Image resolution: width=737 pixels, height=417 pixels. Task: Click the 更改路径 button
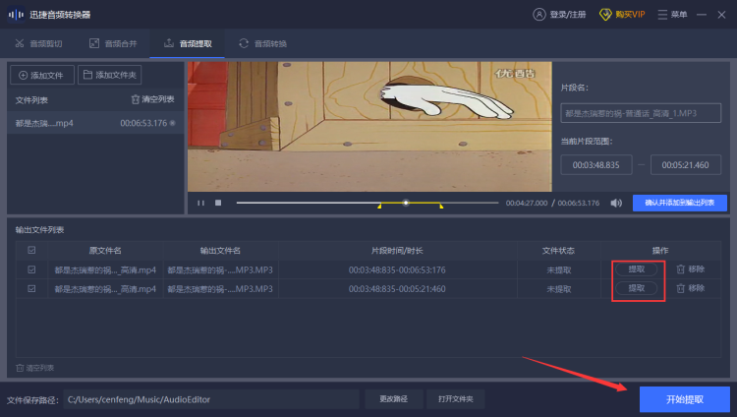click(x=394, y=399)
